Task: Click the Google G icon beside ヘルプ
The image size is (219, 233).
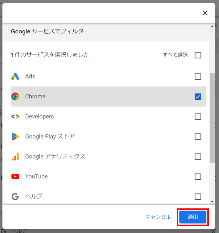Action: (15, 197)
